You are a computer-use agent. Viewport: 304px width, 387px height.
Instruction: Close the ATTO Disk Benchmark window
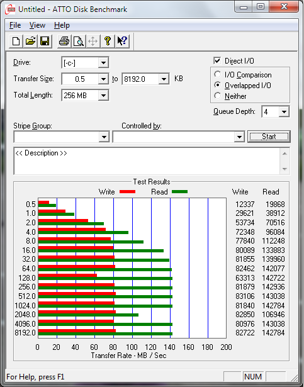click(283, 7)
